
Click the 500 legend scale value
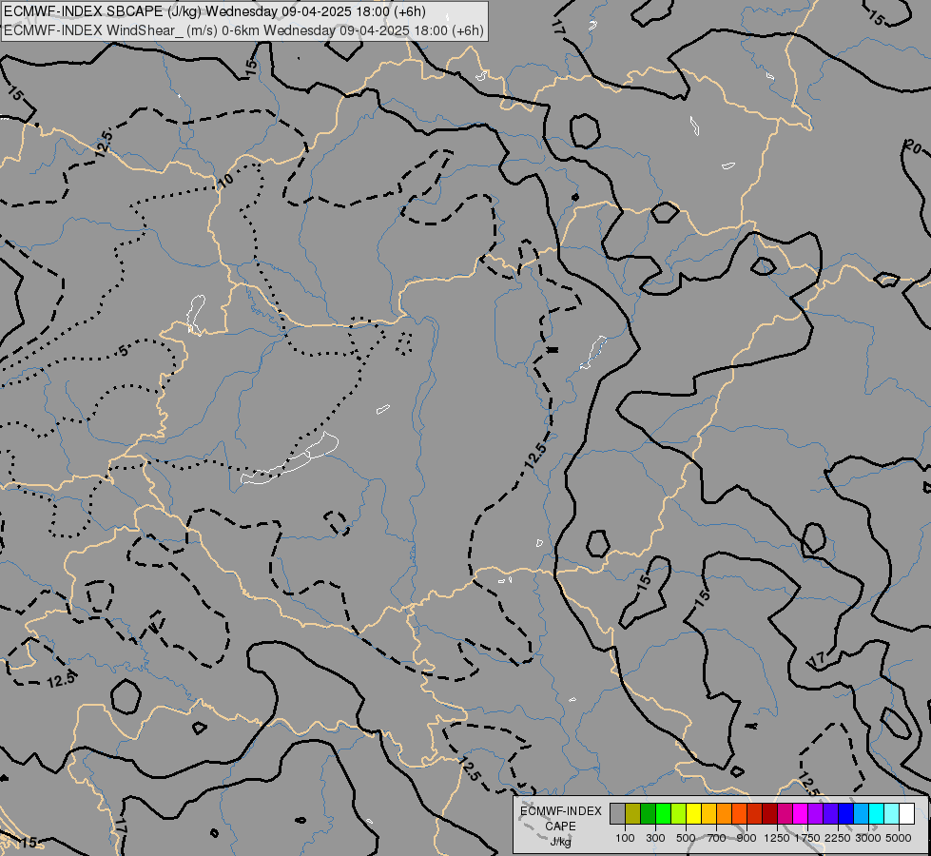[x=686, y=838]
